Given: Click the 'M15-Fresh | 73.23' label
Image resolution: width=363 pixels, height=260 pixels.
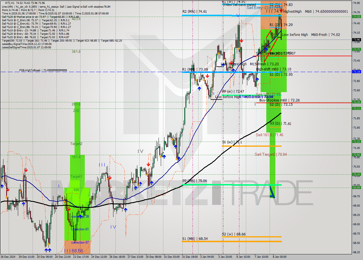Looking at the screenshot, I should coord(264,64).
